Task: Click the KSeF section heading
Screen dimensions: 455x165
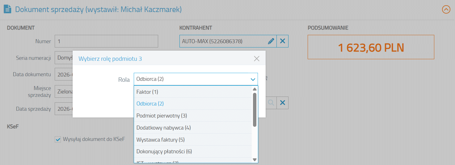Action: (13, 126)
